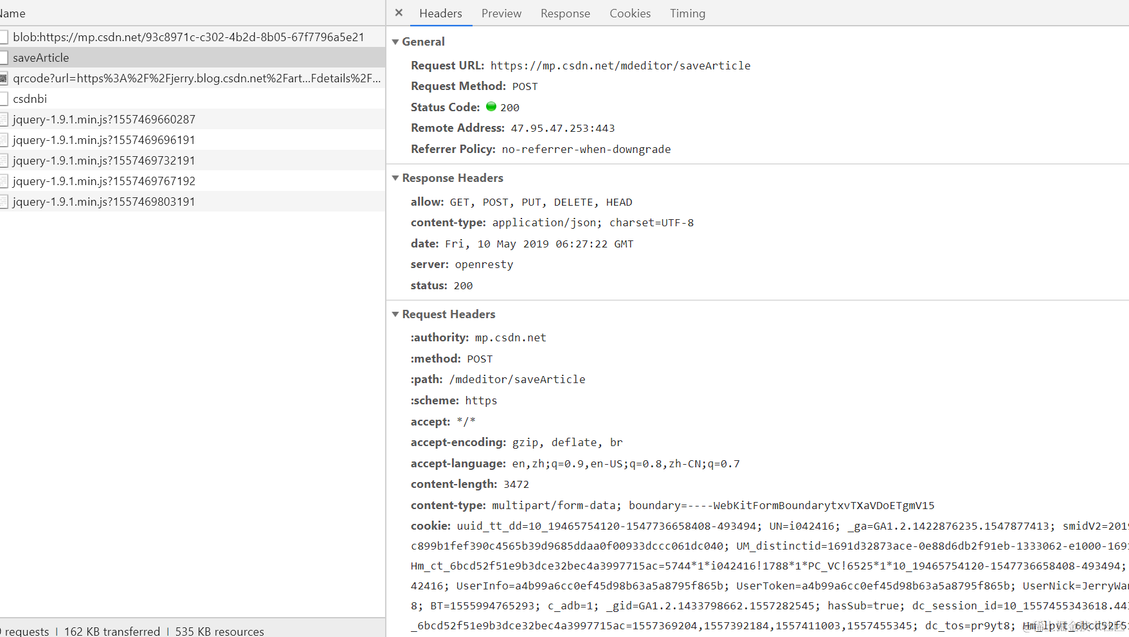Viewport: 1129px width, 637px height.
Task: Click the document icon next to saveArticle
Action: click(x=5, y=57)
